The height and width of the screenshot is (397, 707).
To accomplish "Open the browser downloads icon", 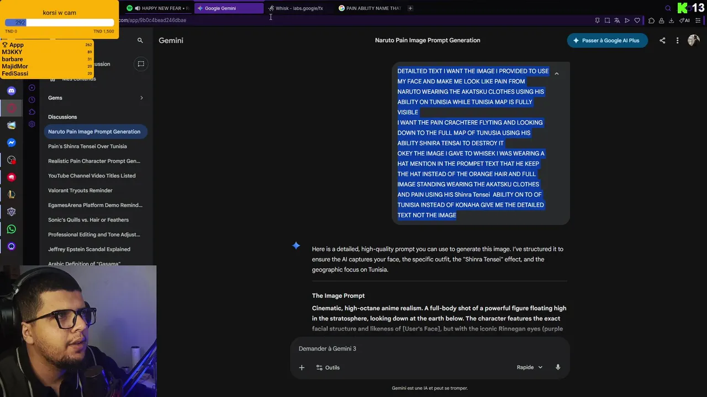I will pos(671,20).
